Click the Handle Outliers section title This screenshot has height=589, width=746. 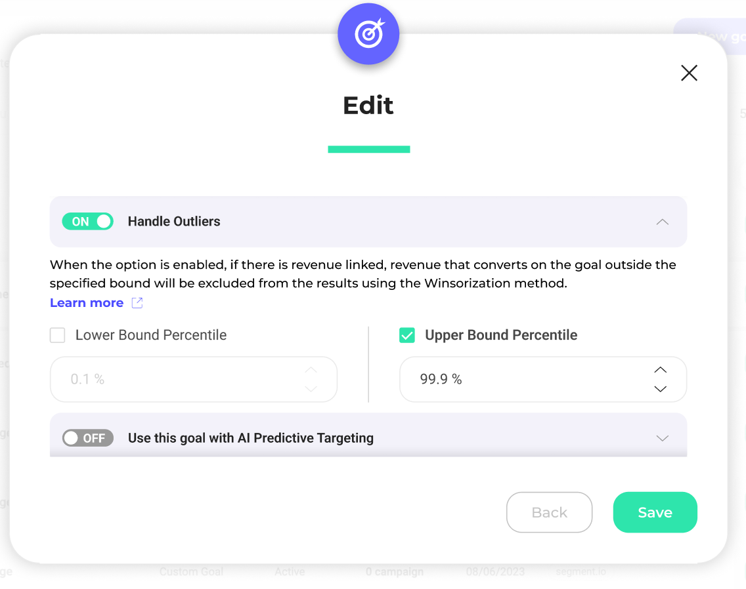[174, 222]
